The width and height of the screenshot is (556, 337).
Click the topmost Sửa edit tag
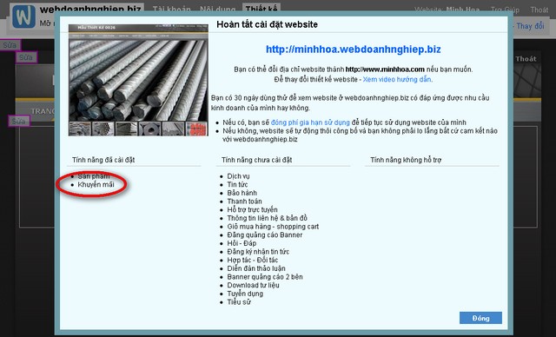[x=10, y=45]
